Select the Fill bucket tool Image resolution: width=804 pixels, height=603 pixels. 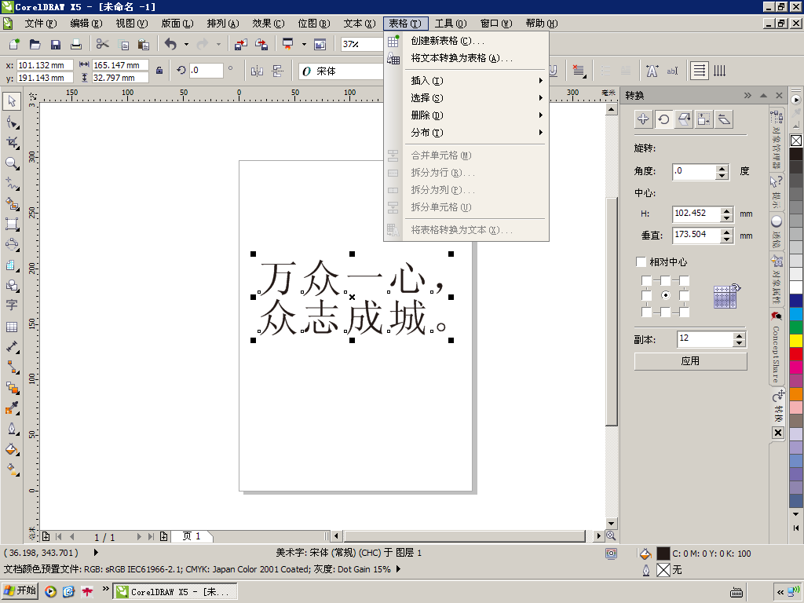click(x=12, y=450)
